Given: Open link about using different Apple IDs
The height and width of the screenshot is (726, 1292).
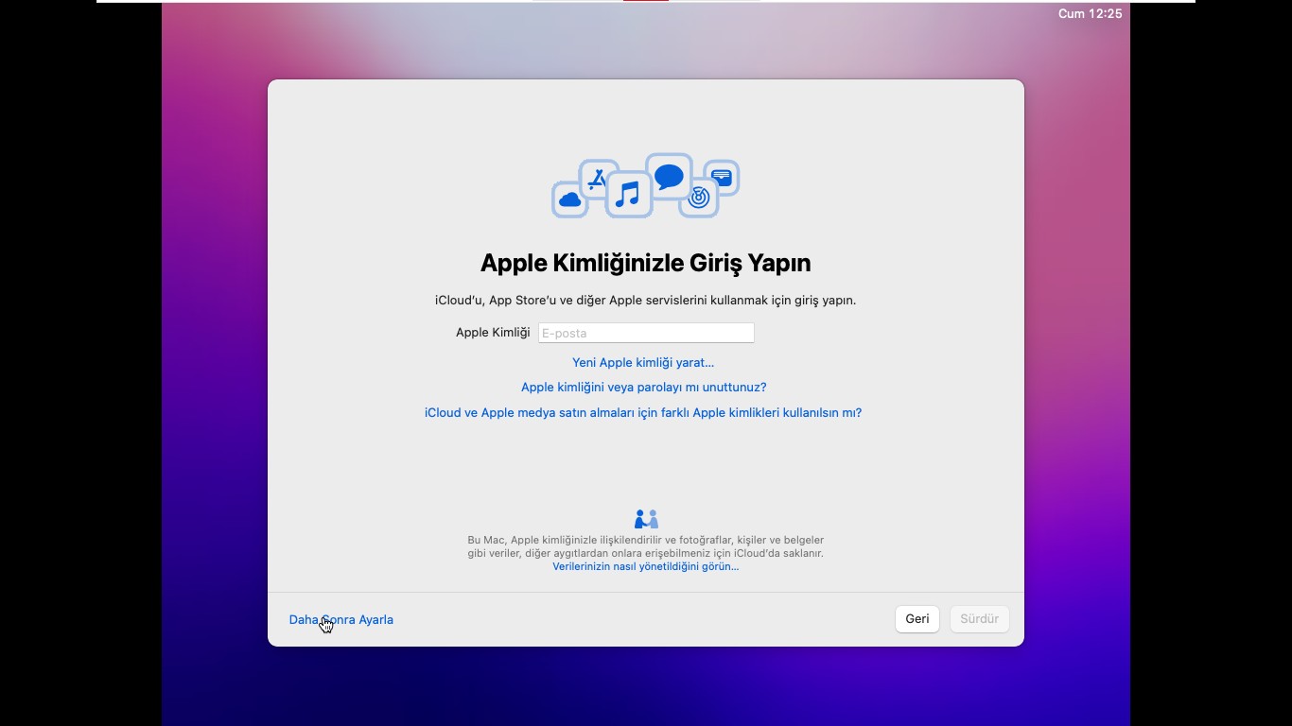Looking at the screenshot, I should pos(643,412).
